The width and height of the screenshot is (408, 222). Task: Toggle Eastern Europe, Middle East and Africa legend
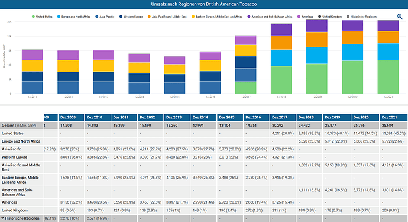tap(217, 17)
